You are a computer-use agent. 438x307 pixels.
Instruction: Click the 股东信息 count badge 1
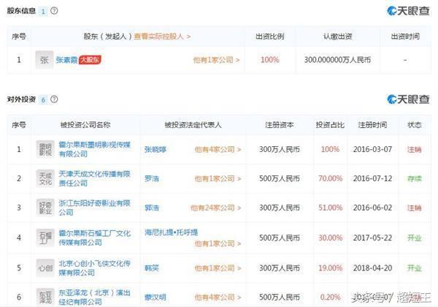[x=43, y=11]
